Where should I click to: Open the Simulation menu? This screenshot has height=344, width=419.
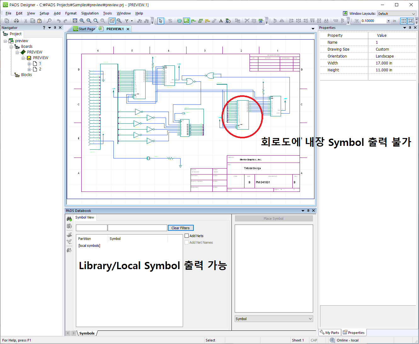[x=90, y=13]
